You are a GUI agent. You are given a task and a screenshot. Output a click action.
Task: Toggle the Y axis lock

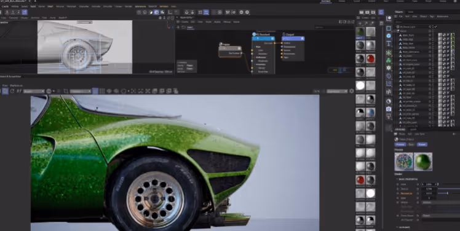pyautogui.click(x=13, y=12)
